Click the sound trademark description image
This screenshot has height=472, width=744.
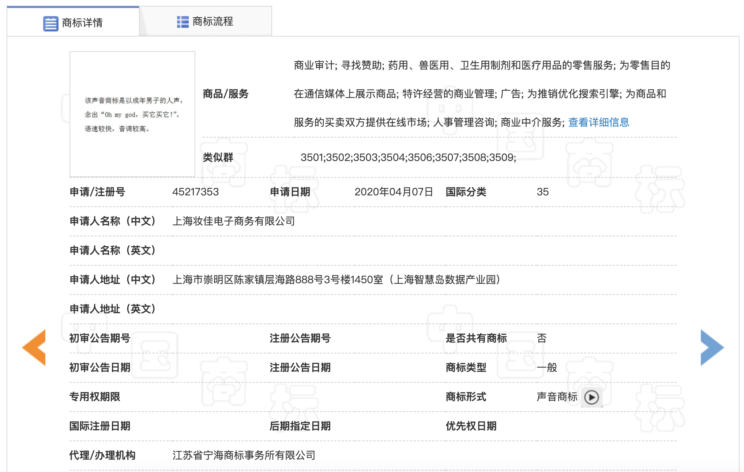[x=132, y=114]
